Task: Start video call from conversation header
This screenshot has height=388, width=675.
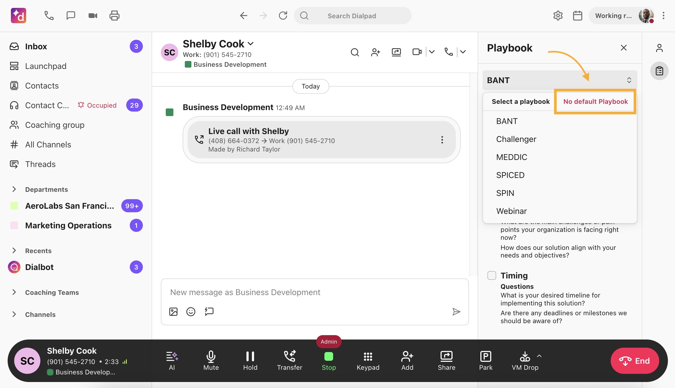Action: click(x=417, y=52)
